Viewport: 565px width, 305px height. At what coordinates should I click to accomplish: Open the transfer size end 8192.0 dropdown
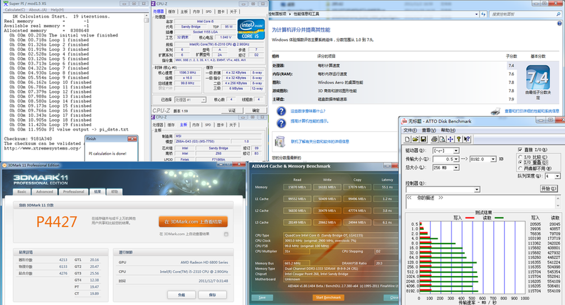(x=493, y=159)
